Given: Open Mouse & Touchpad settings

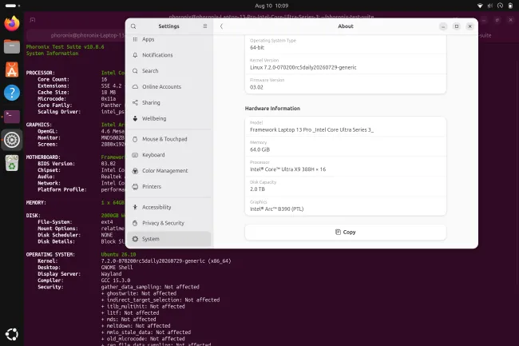Looking at the screenshot, I should pyautogui.click(x=169, y=139).
